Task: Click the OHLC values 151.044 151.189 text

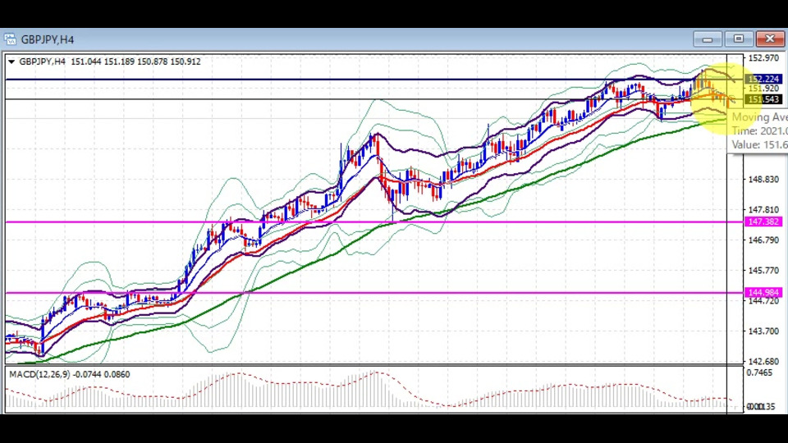Action: [x=103, y=62]
